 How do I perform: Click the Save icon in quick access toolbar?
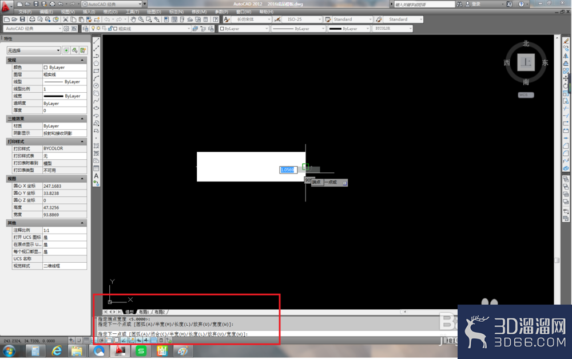point(35,4)
